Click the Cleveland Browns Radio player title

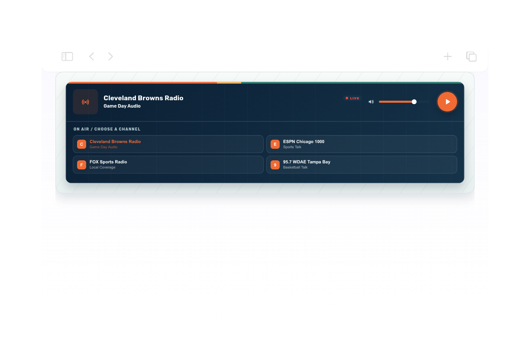coord(143,98)
